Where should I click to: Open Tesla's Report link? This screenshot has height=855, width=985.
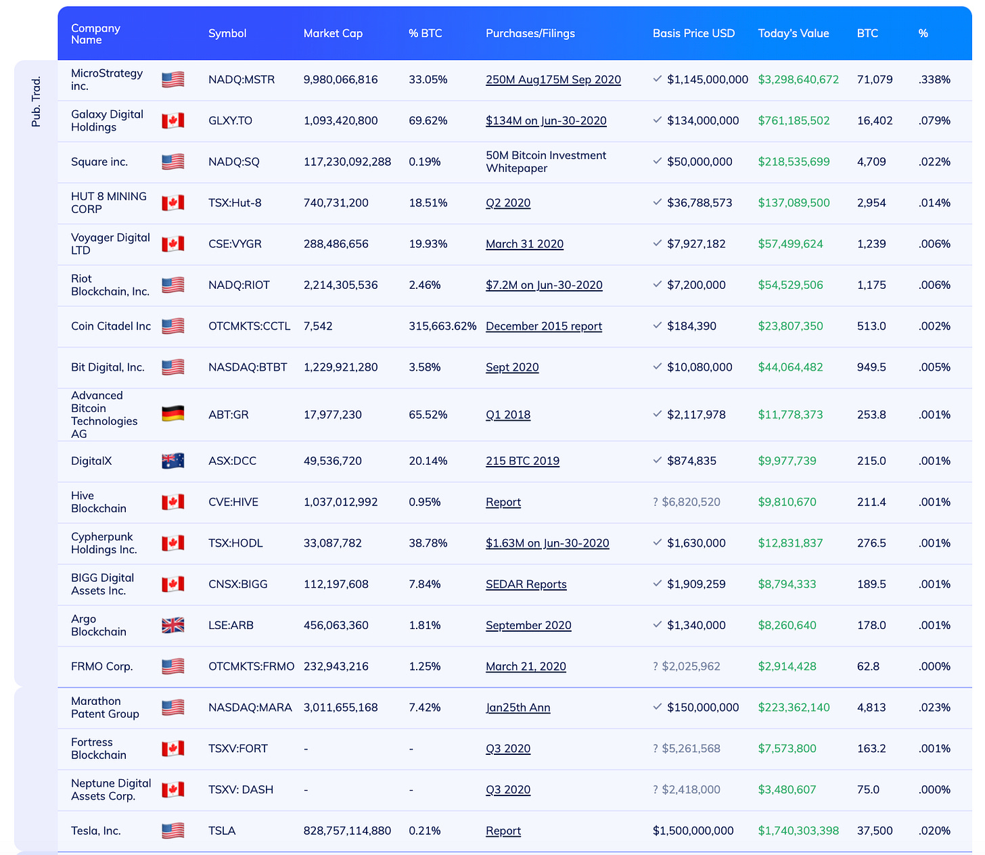[503, 831]
